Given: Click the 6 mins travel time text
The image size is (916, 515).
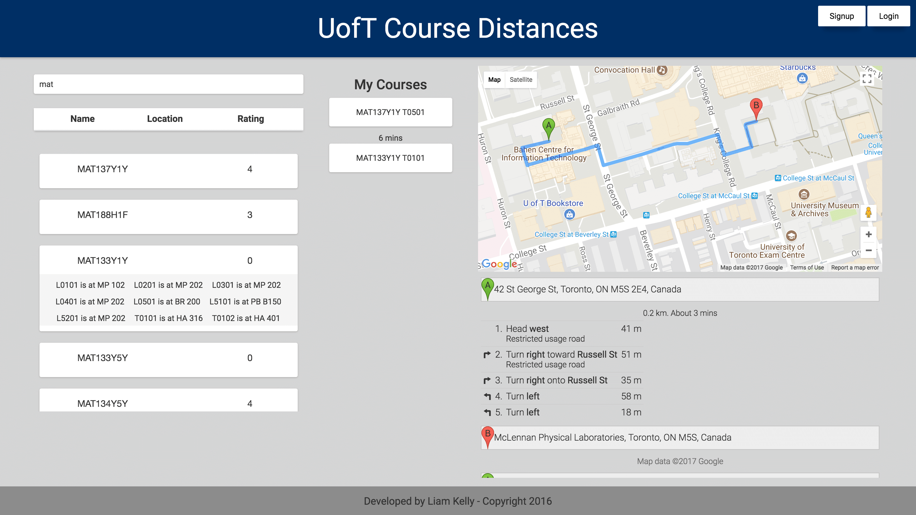Looking at the screenshot, I should (390, 138).
